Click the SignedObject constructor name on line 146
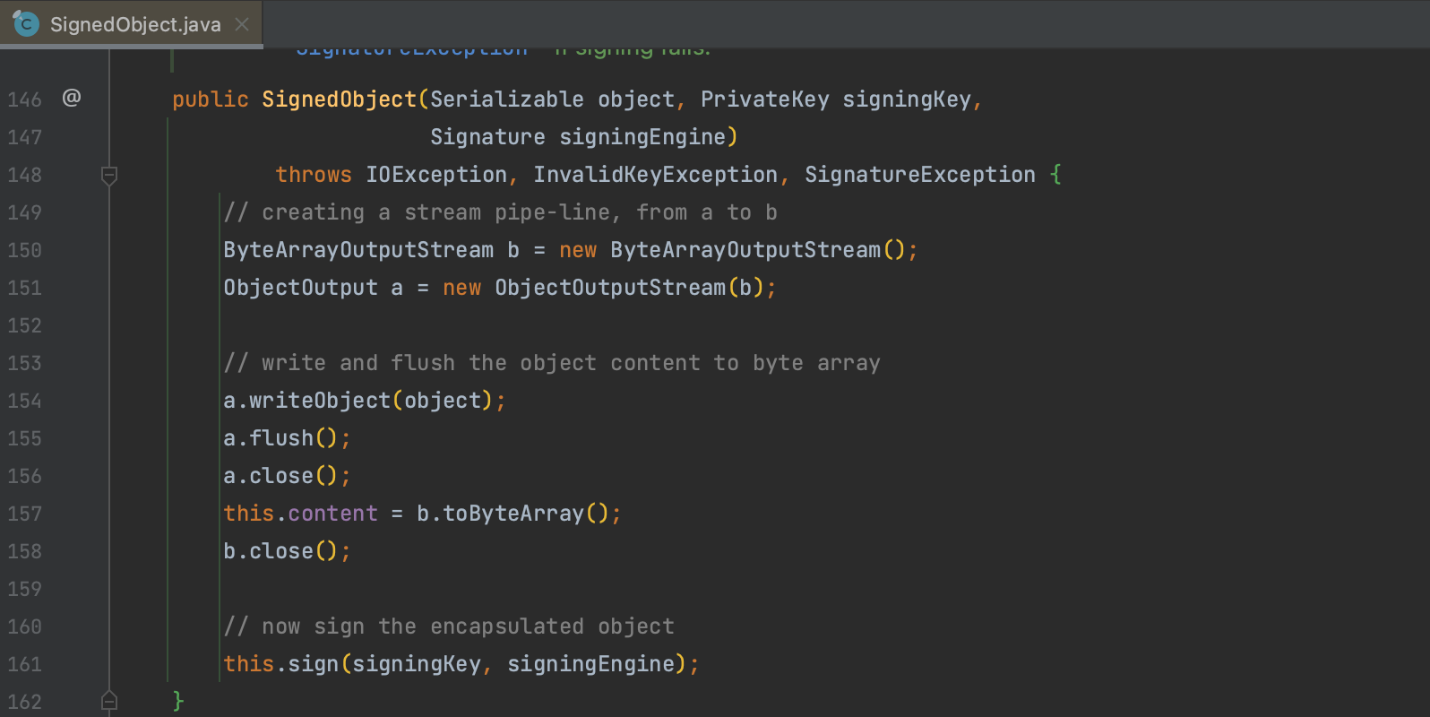The height and width of the screenshot is (717, 1430). click(x=340, y=99)
